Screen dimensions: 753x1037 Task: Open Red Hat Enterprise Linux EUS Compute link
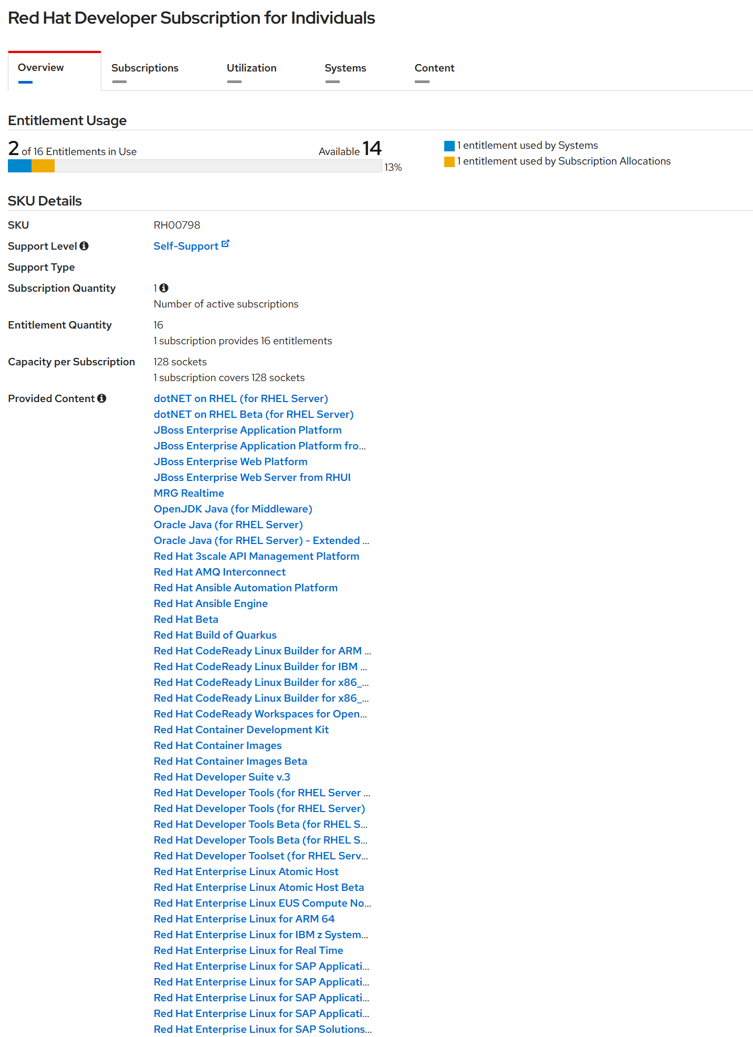263,903
